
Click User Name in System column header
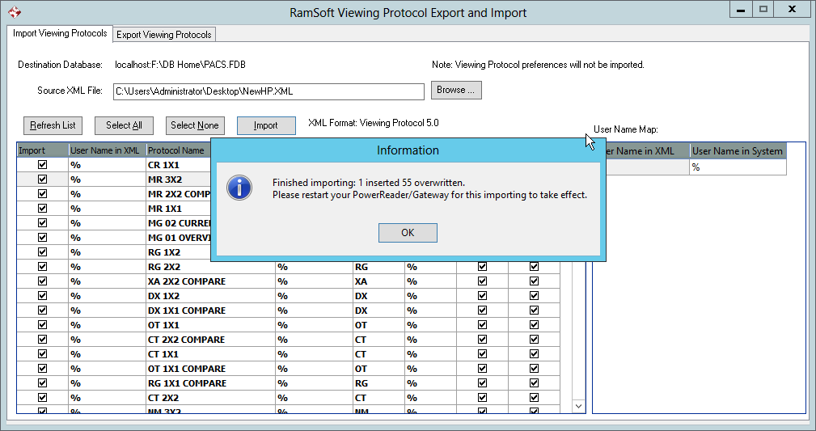click(737, 151)
